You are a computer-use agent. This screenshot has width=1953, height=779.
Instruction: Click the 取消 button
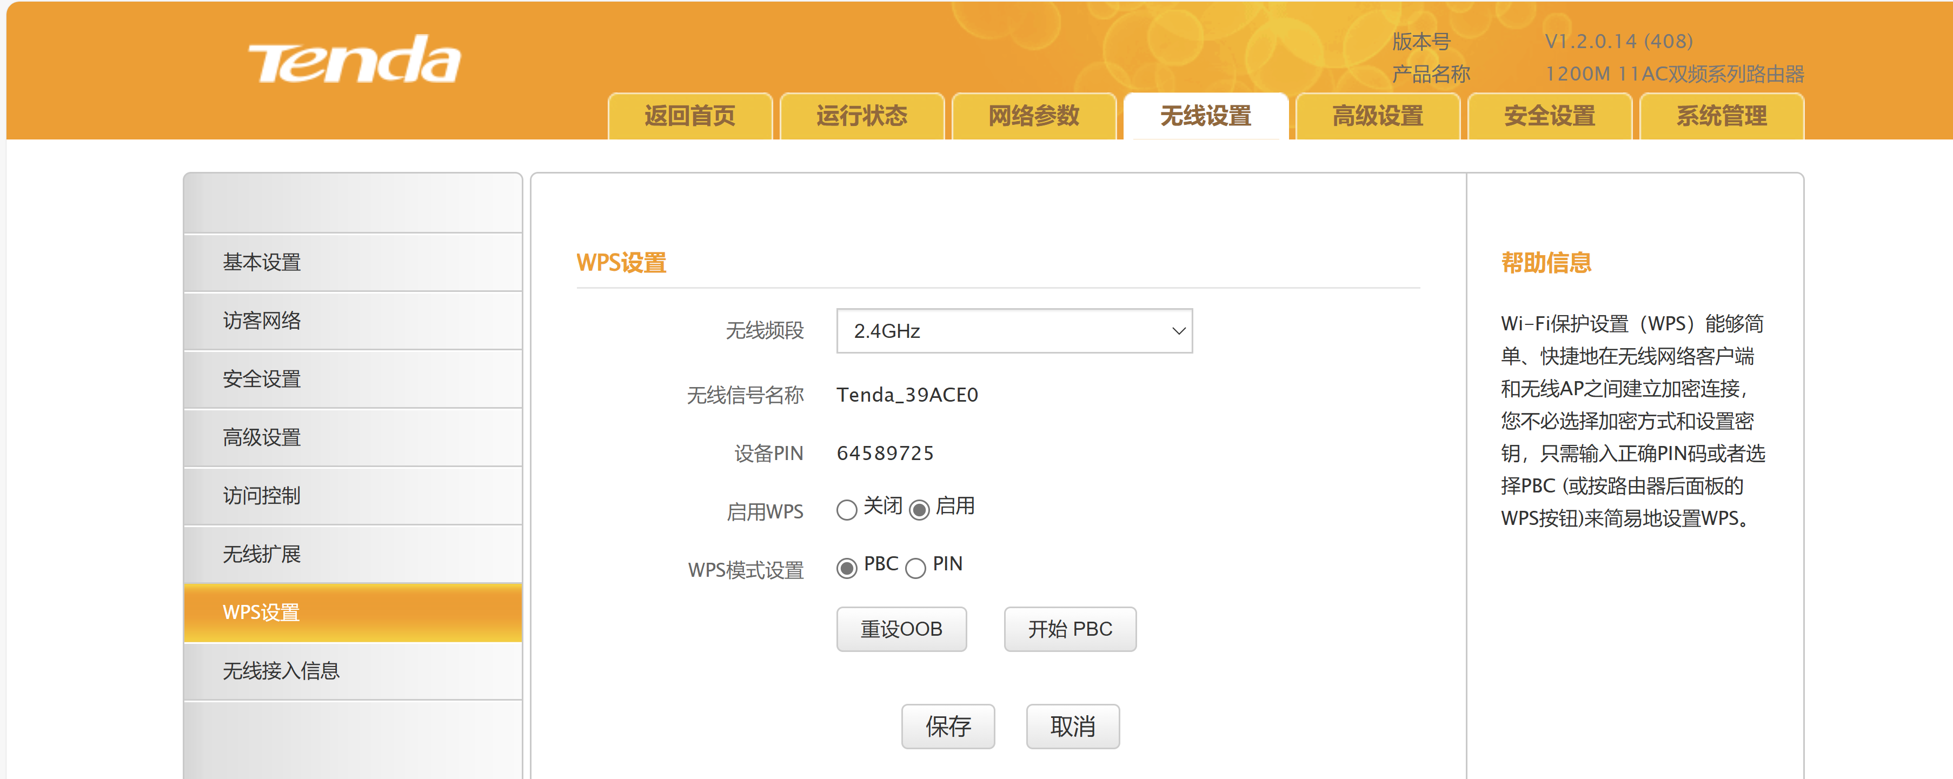[x=1072, y=726]
